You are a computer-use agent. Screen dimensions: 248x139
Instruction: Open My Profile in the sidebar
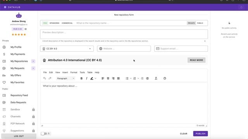[16, 47]
